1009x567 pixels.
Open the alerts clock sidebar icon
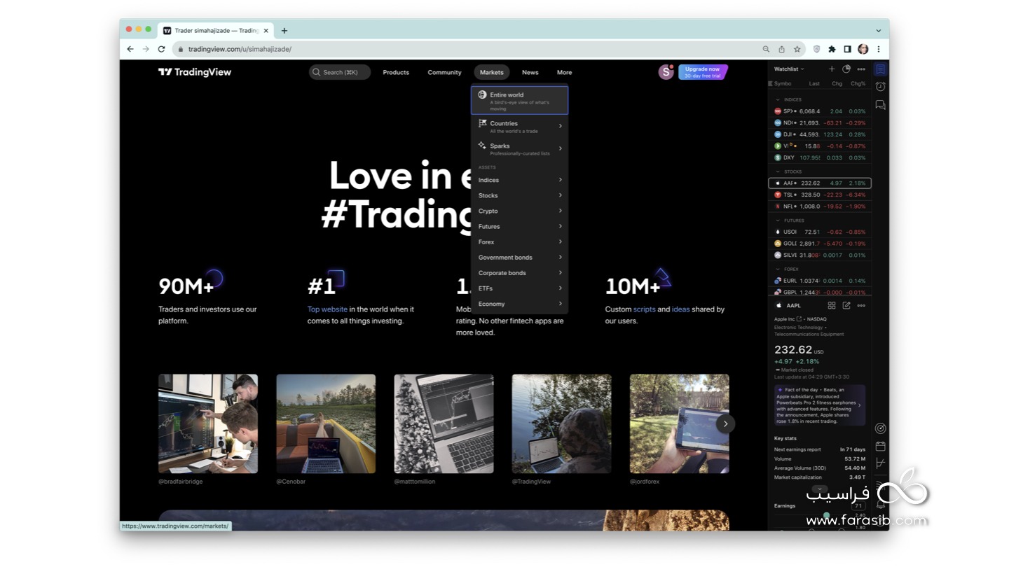(x=881, y=86)
